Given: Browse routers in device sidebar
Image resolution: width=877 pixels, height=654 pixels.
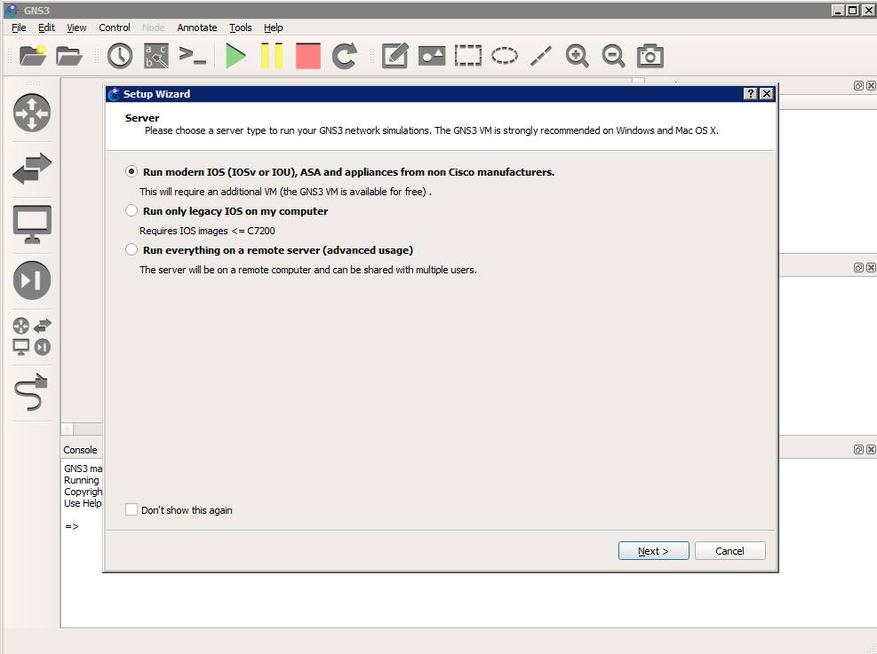Looking at the screenshot, I should [x=32, y=113].
